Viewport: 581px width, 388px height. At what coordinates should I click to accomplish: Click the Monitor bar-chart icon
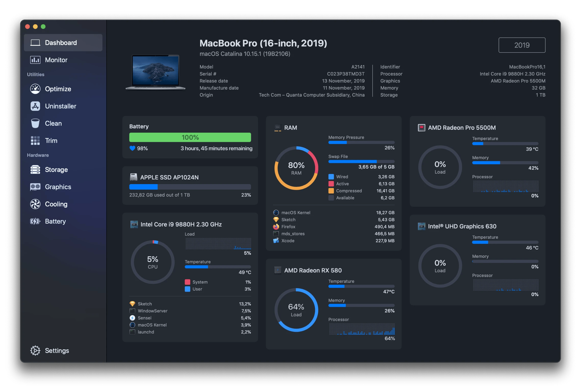(35, 60)
